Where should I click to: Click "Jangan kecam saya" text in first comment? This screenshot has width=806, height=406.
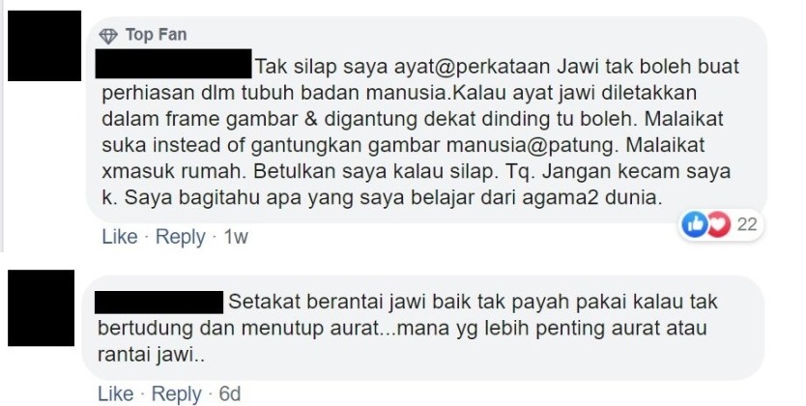click(x=636, y=172)
